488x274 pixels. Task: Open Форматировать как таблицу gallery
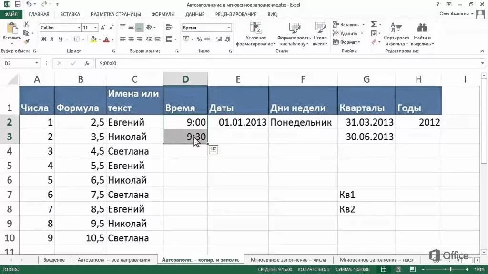pyautogui.click(x=294, y=34)
